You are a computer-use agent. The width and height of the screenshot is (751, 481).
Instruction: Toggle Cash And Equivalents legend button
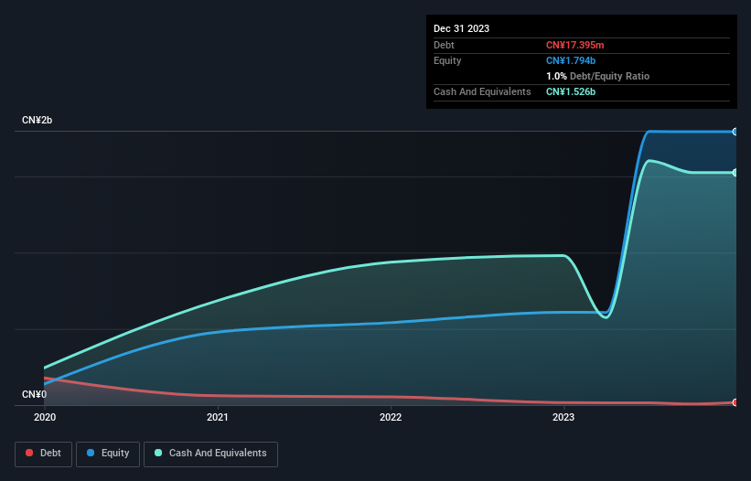click(x=210, y=454)
